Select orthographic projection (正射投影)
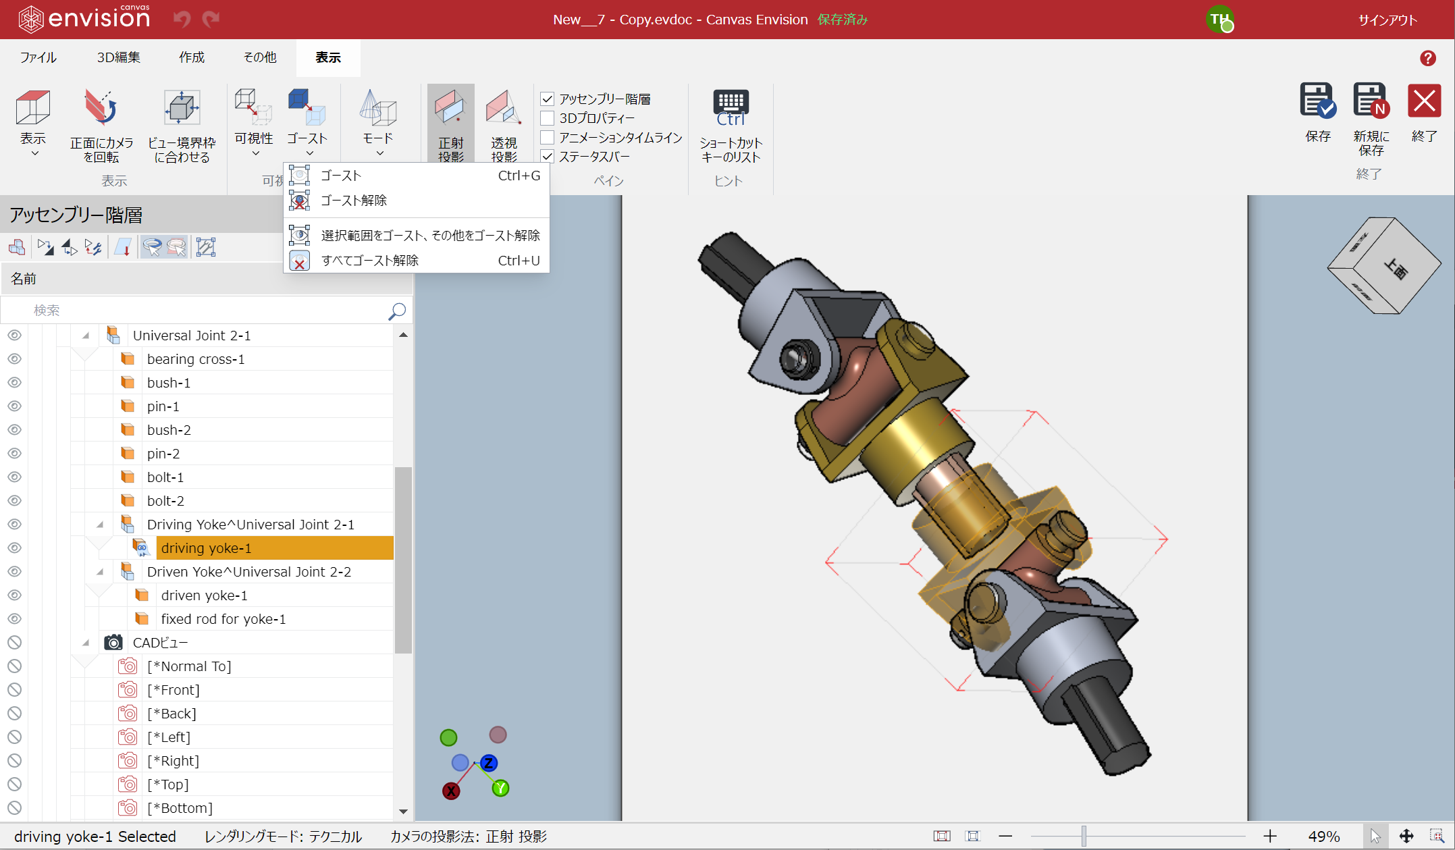Screen dimensions: 1455x850 pos(450,124)
